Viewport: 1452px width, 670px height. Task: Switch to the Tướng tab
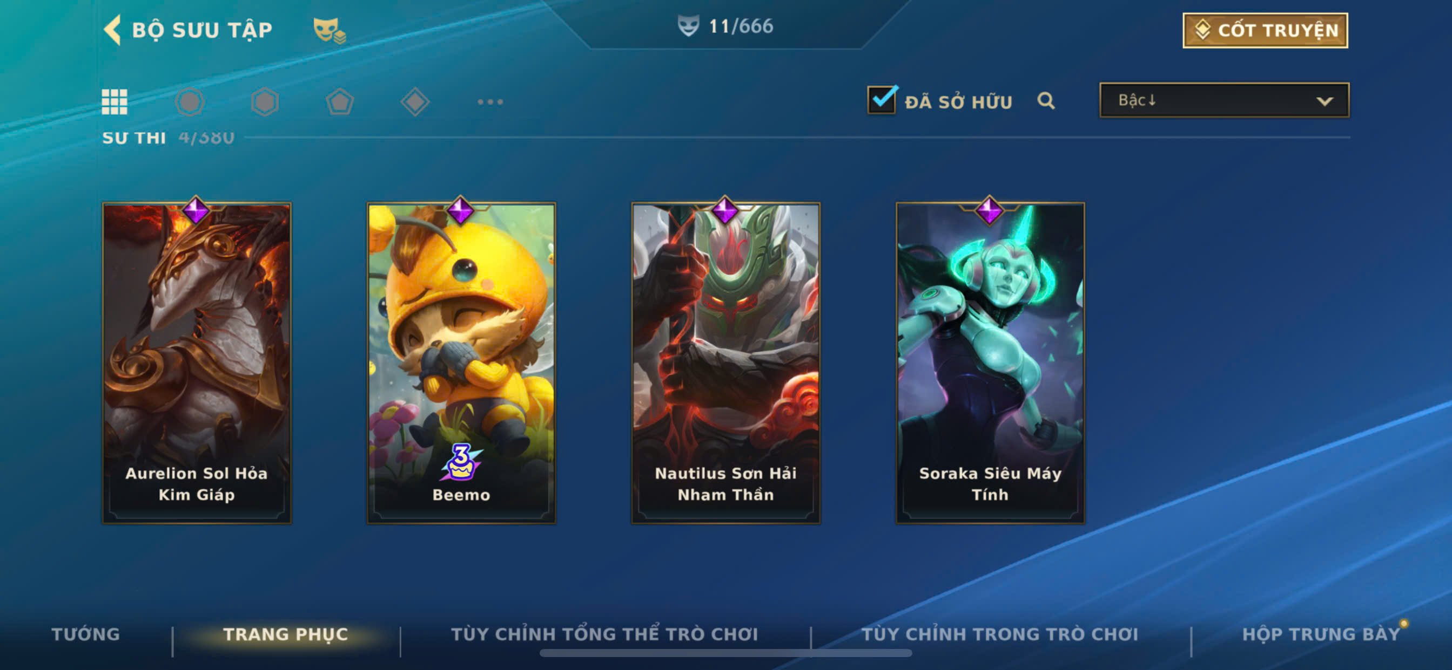[x=86, y=634]
